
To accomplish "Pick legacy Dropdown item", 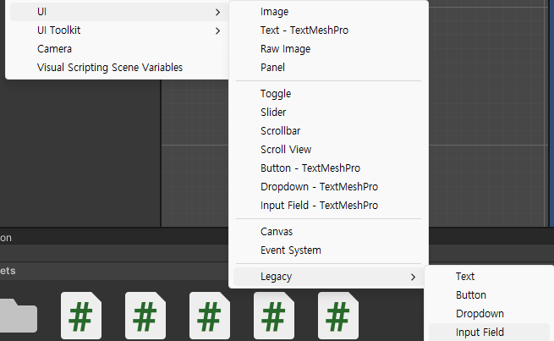I will 490,314.
